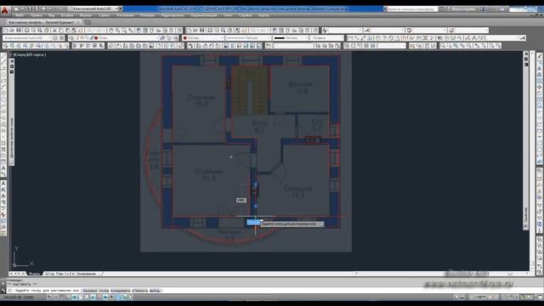This screenshot has width=544, height=306.
Task: Open the AutoCAD application menu (red A)
Action: 5,10
